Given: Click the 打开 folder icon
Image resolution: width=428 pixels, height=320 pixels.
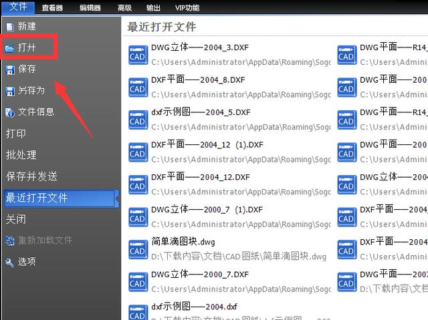Looking at the screenshot, I should [9, 48].
